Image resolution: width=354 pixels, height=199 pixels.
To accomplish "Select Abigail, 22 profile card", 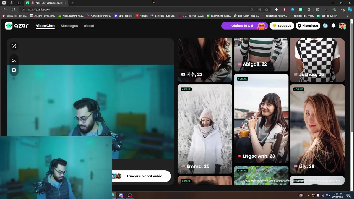I will [x=261, y=55].
